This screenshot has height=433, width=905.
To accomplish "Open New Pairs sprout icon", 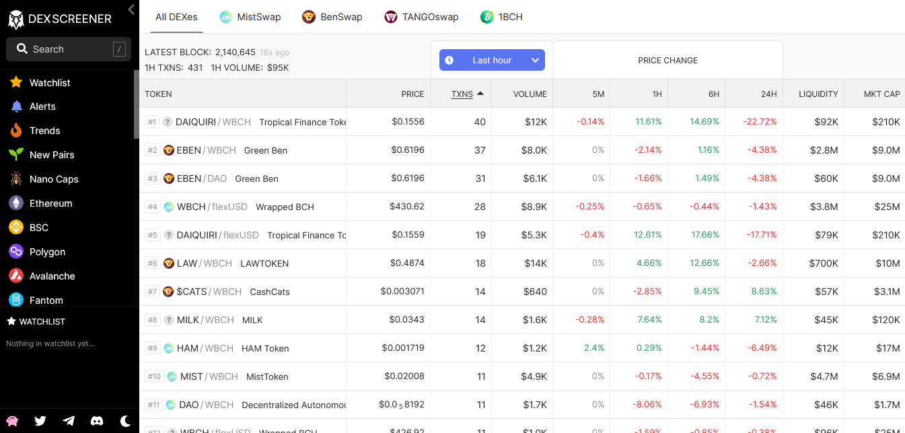I will (x=16, y=155).
